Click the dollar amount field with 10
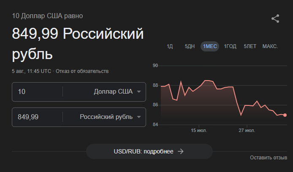This screenshot has width=293, height=172. [x=38, y=91]
